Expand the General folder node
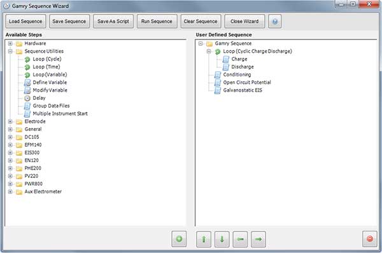 [10, 129]
